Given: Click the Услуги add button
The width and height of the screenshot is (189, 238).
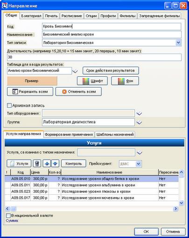Looking at the screenshot, I should pos(19,163).
